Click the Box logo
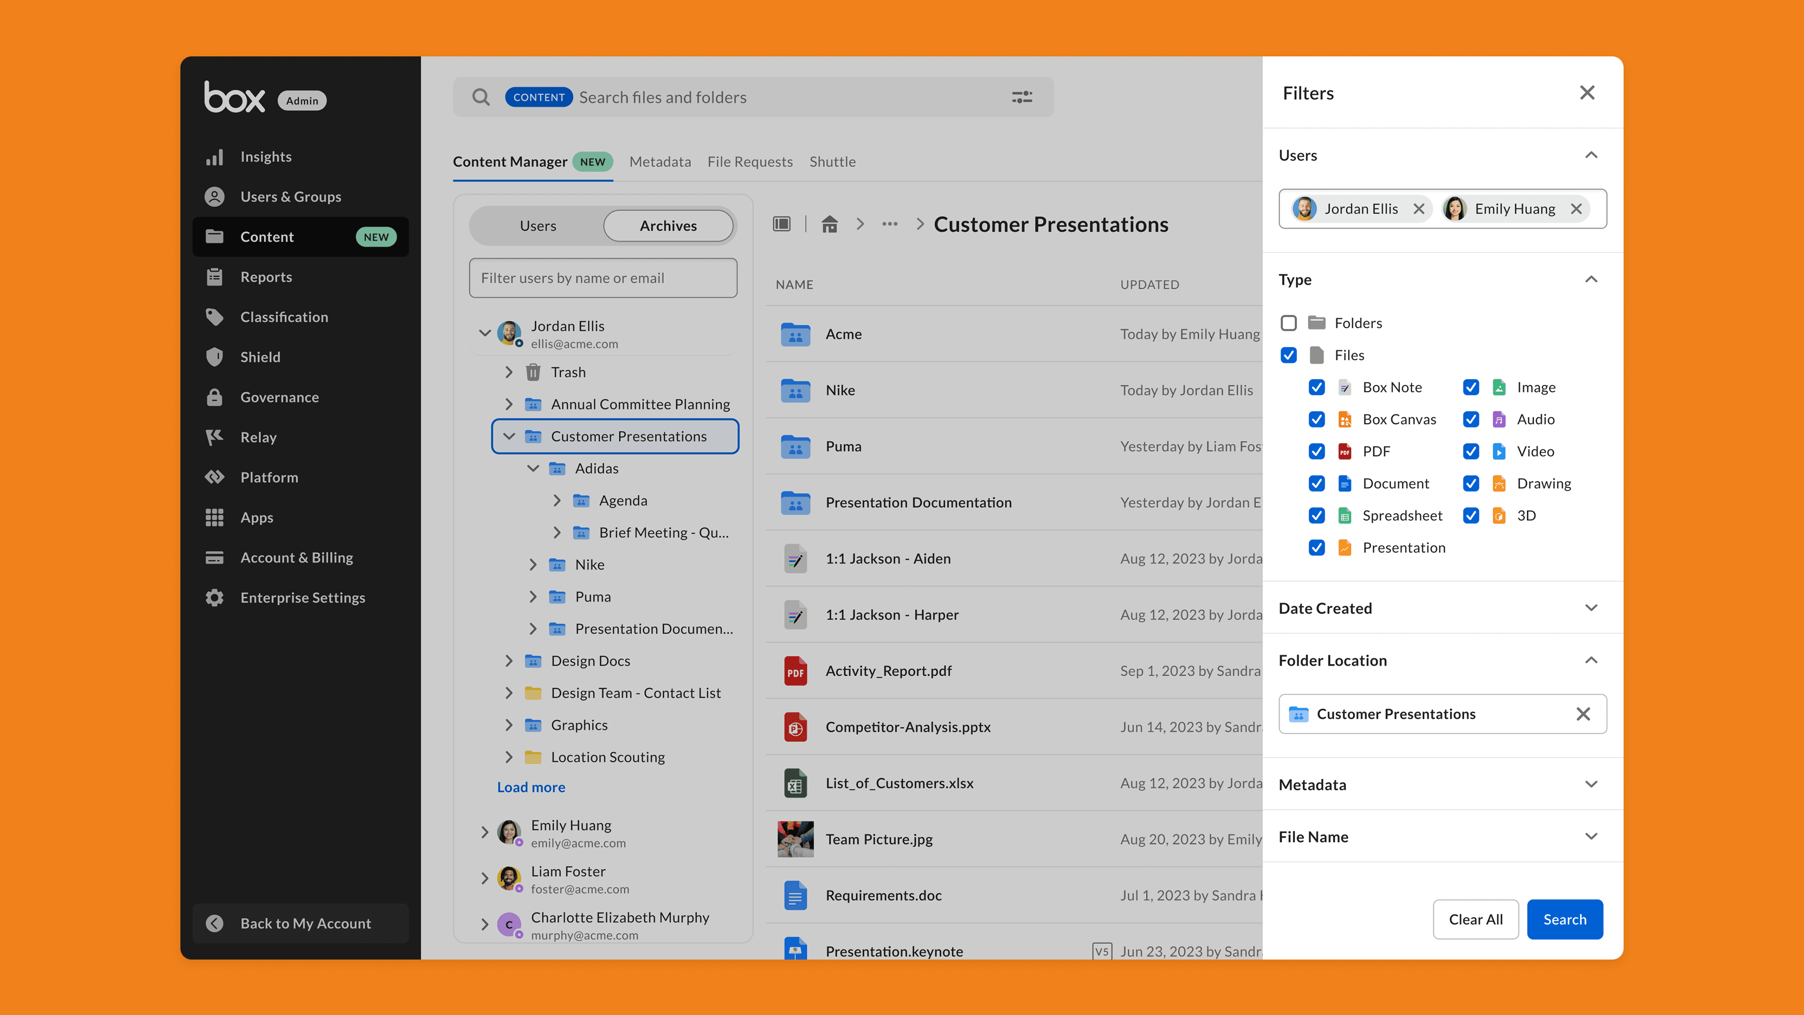The width and height of the screenshot is (1804, 1015). tap(234, 97)
